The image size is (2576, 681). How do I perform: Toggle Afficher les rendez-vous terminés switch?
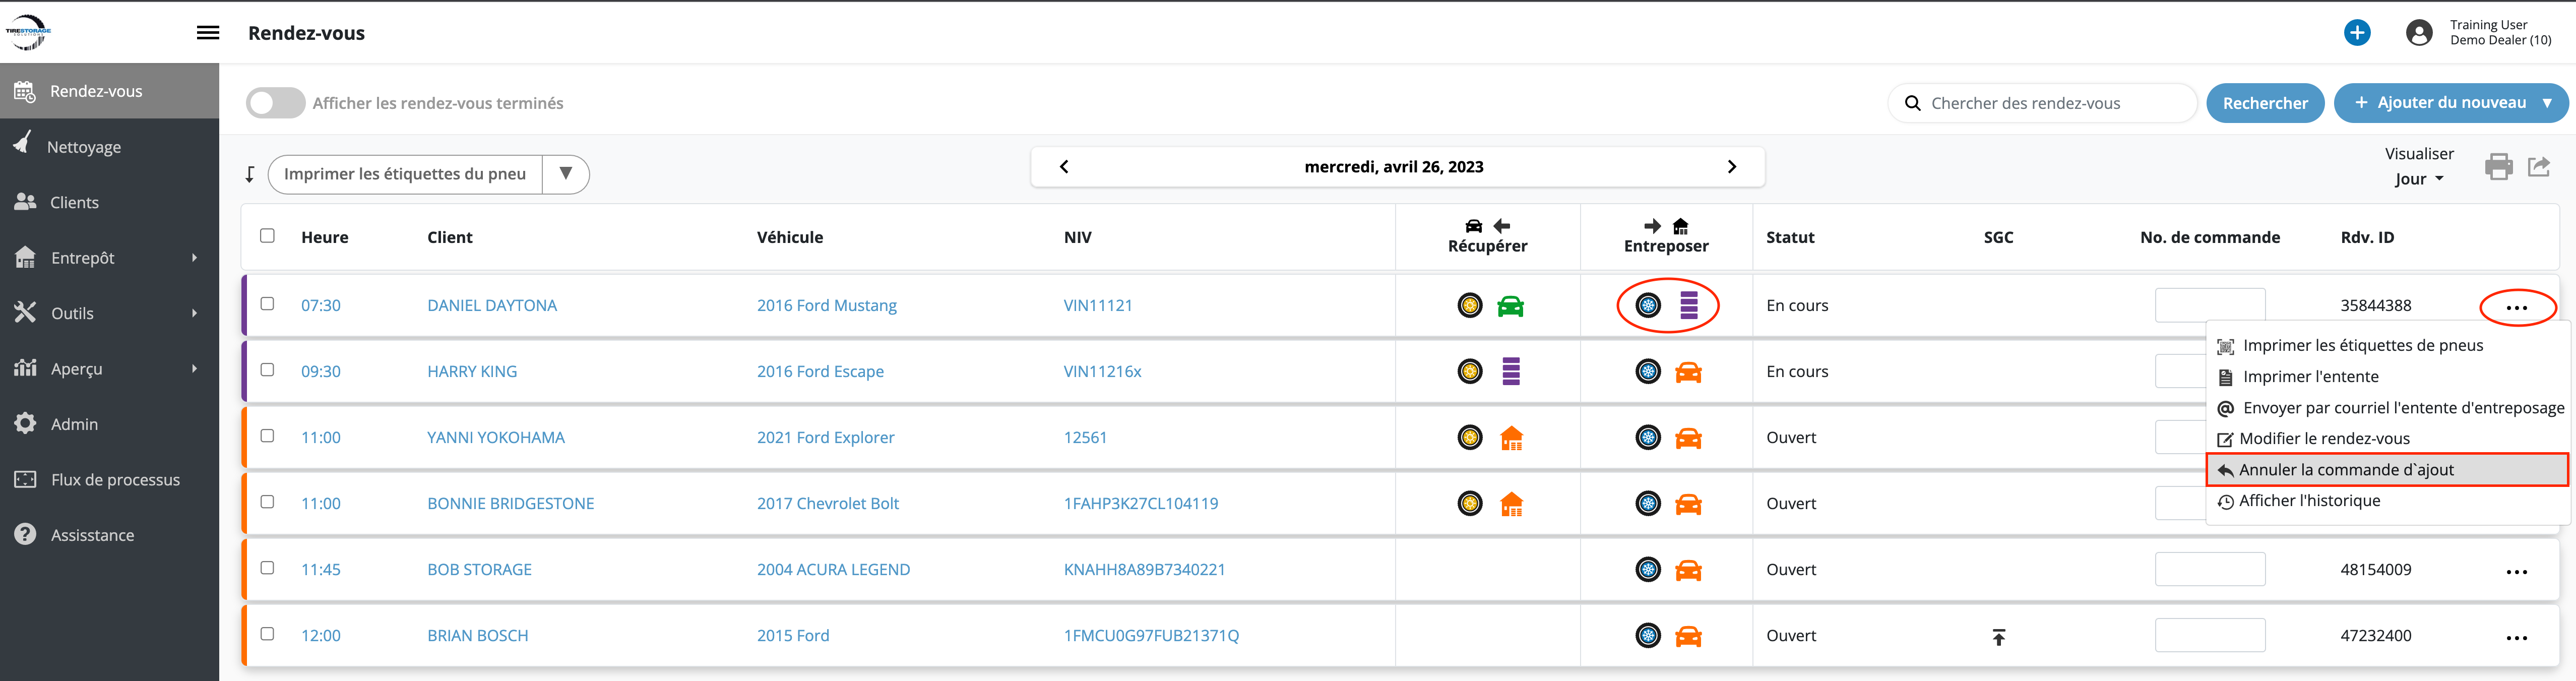[275, 103]
